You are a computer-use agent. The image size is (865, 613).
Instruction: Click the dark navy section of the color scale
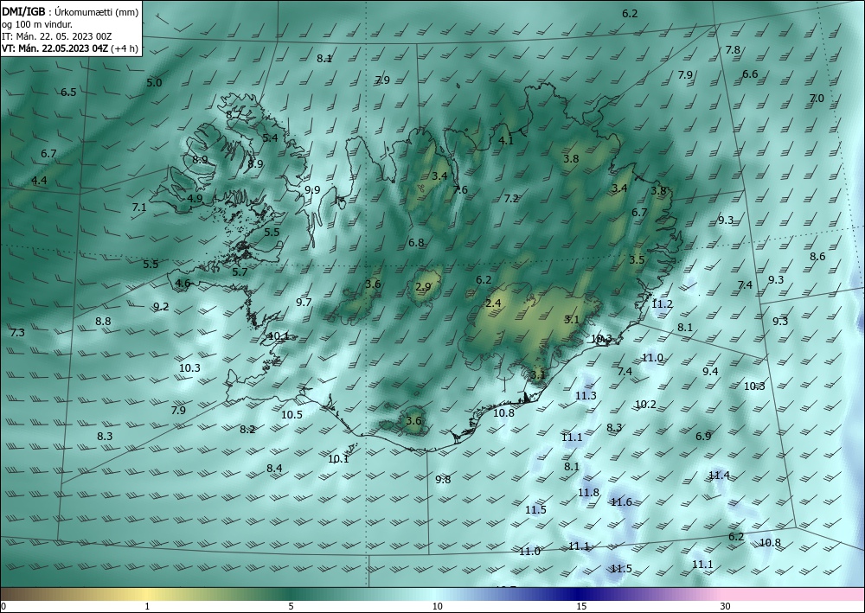click(x=580, y=594)
